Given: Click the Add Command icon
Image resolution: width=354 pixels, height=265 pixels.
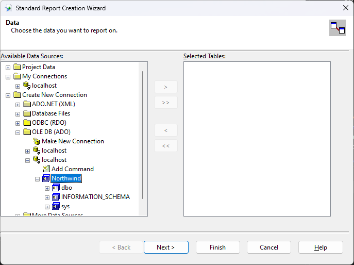Looking at the screenshot, I should [x=46, y=169].
